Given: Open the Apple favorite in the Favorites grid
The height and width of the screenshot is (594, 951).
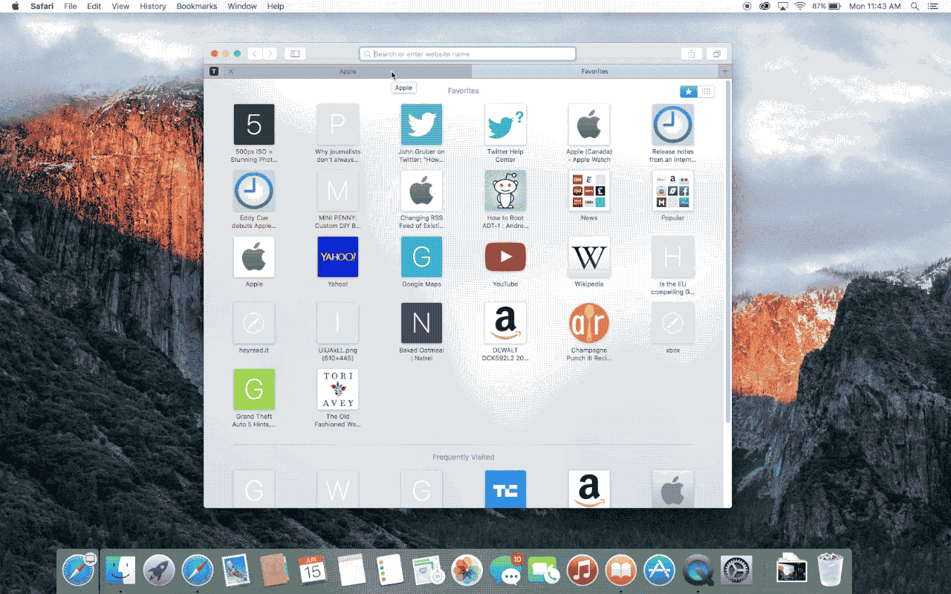Looking at the screenshot, I should click(254, 257).
